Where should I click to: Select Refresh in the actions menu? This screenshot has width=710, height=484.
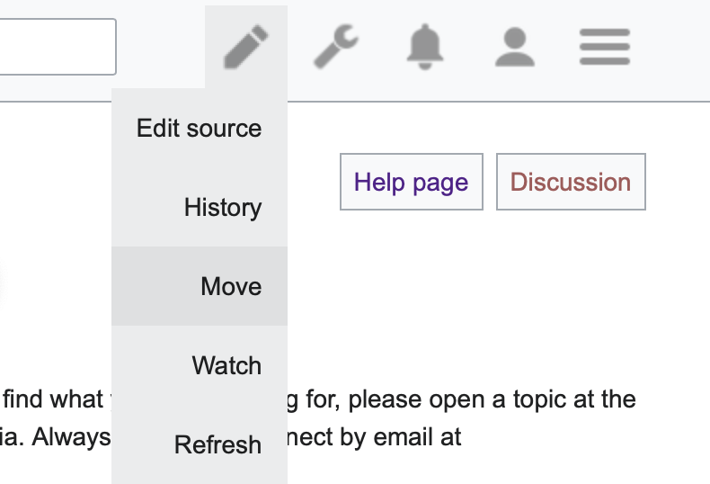pos(218,445)
